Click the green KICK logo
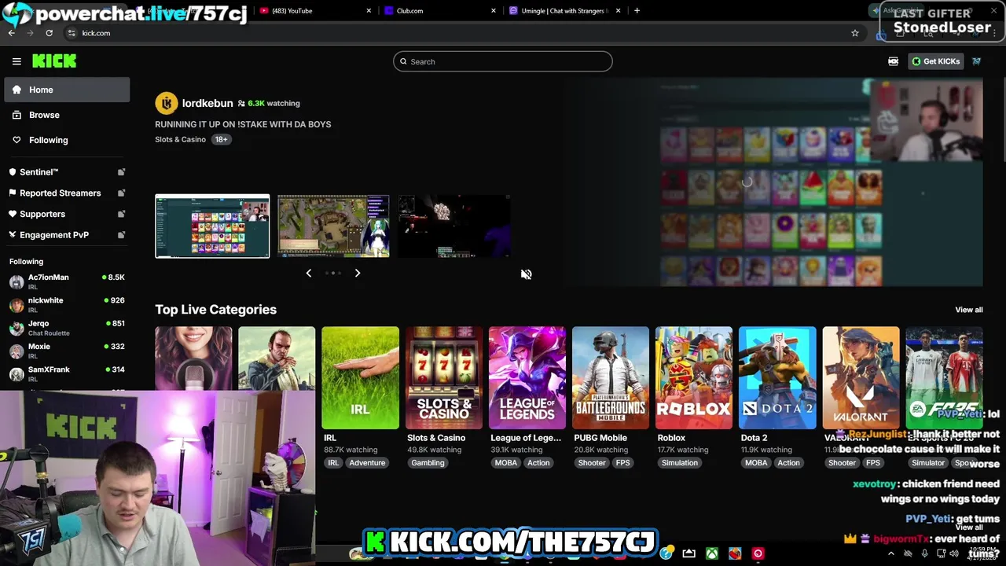Image resolution: width=1006 pixels, height=566 pixels. click(54, 61)
